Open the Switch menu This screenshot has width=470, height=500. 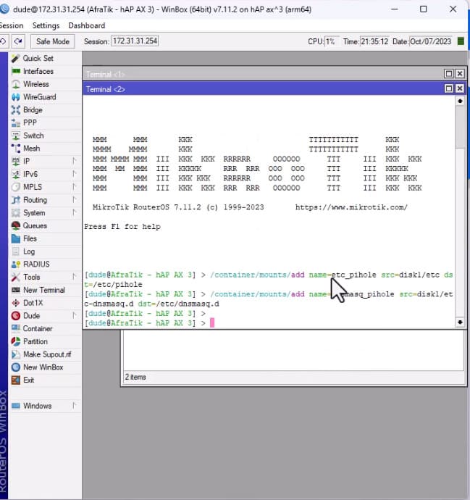point(33,136)
